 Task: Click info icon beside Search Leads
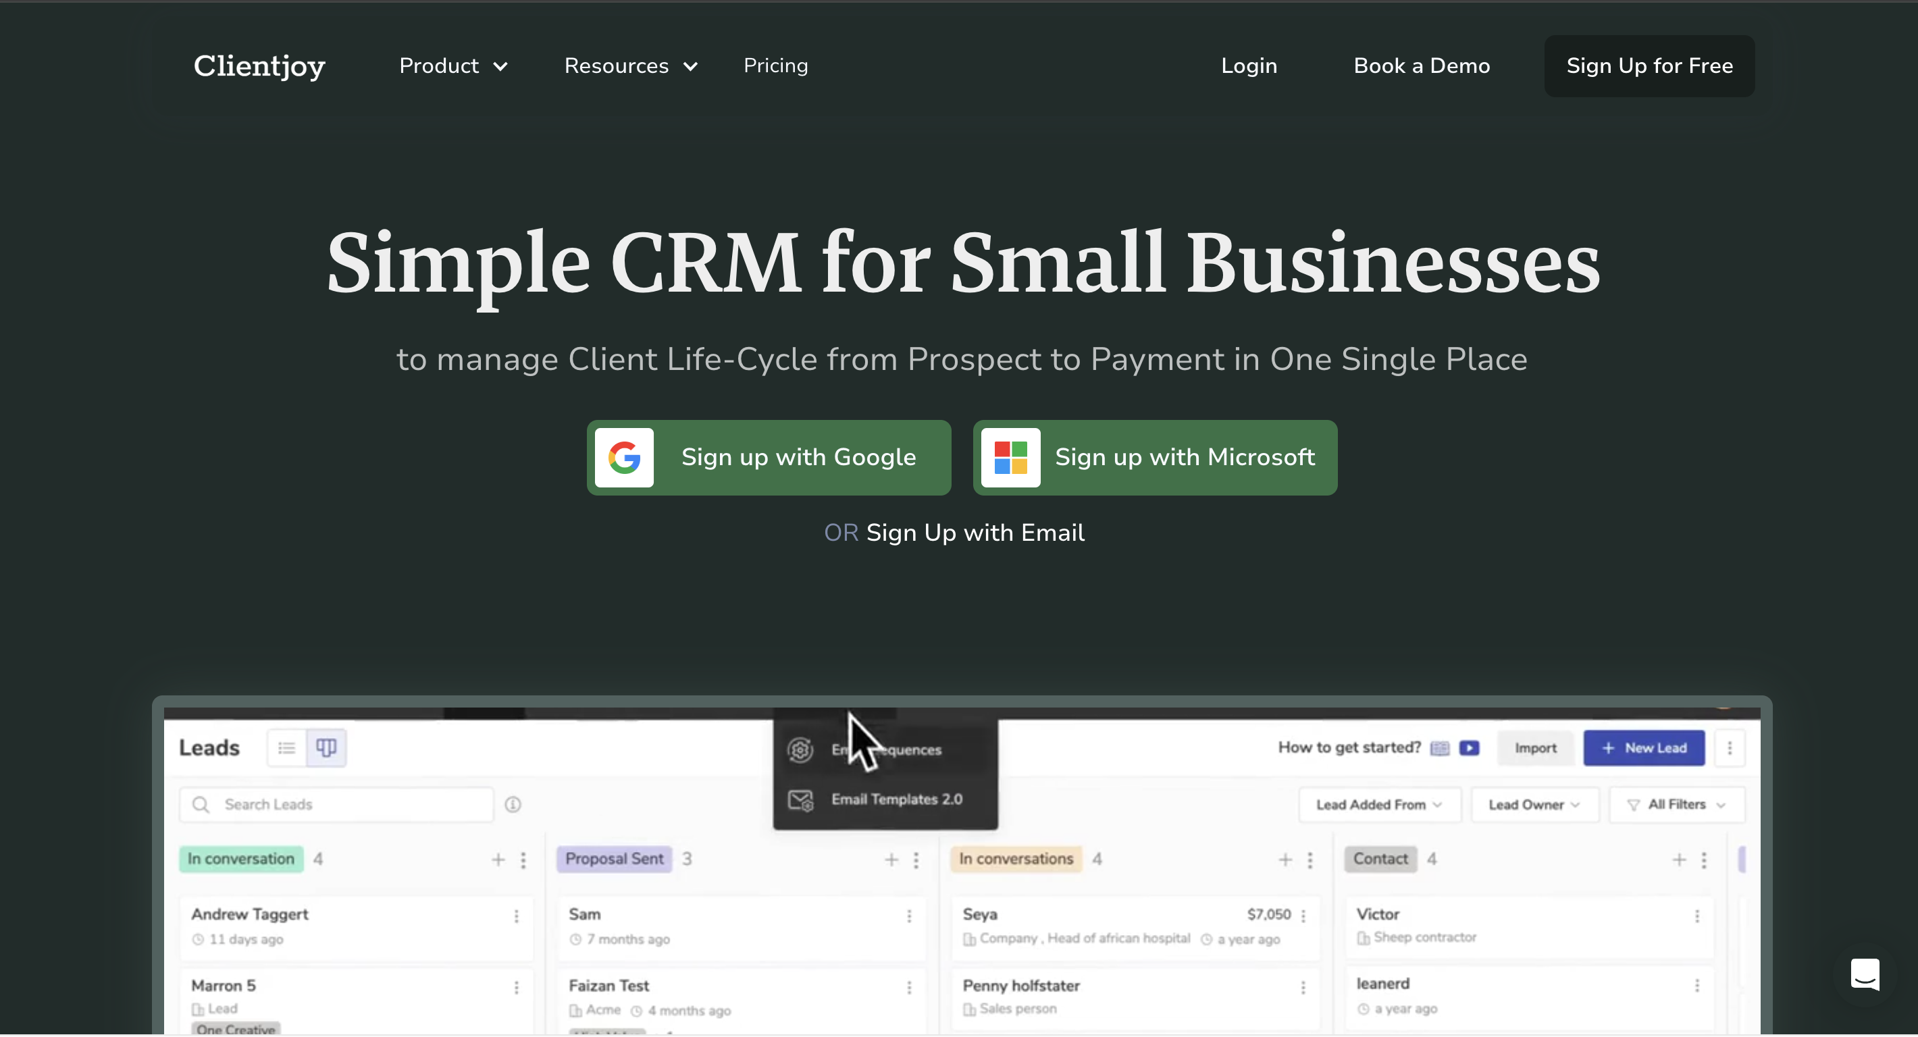tap(513, 804)
